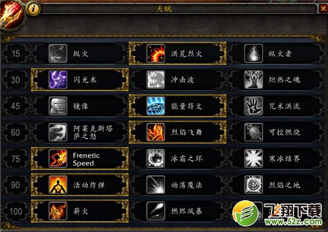Screen dimensions: 328x232
Task: Open the info button beside portrait
Action: 33,9
